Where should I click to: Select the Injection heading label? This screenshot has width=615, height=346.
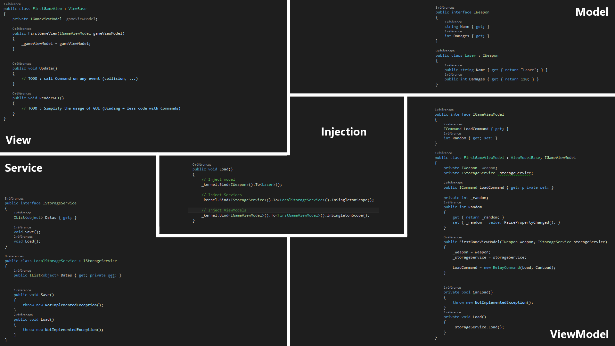(343, 132)
